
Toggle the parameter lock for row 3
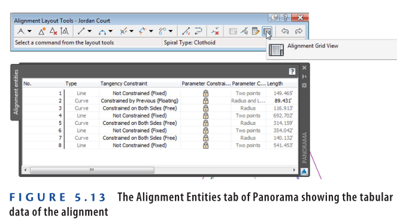click(205, 108)
